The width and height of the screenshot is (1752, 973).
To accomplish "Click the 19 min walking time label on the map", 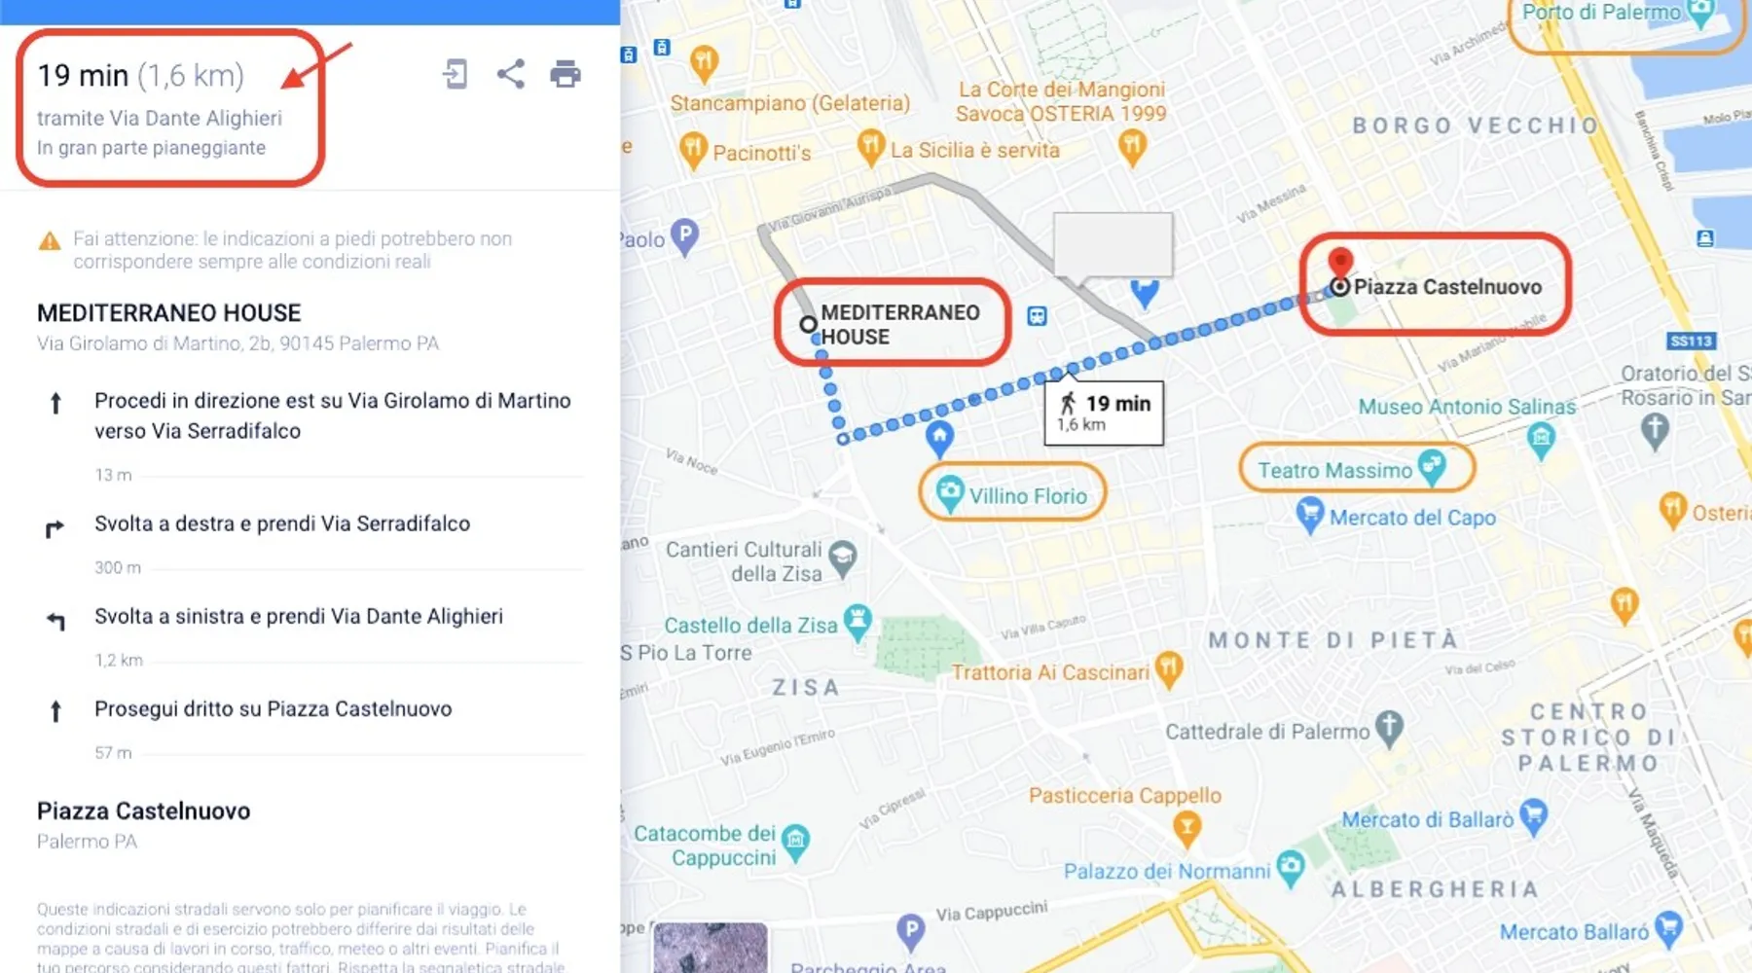I will pos(1104,413).
